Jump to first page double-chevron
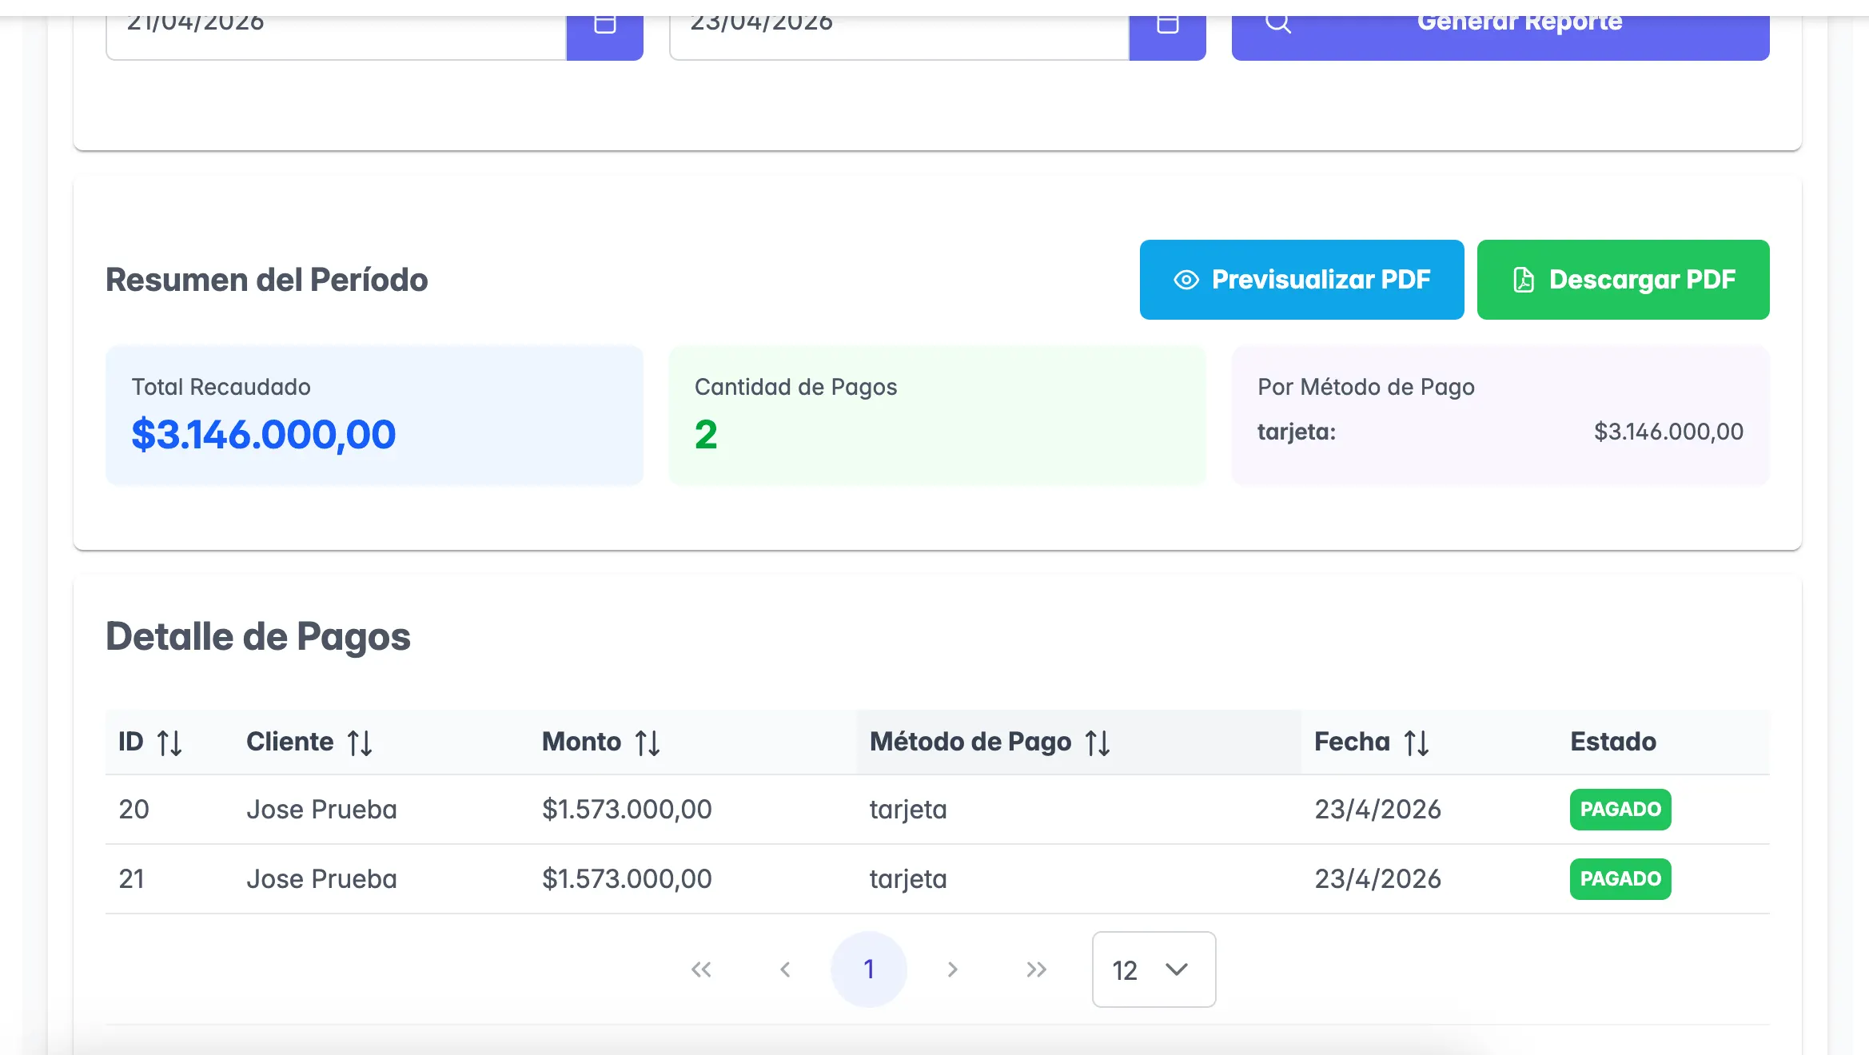 point(701,969)
